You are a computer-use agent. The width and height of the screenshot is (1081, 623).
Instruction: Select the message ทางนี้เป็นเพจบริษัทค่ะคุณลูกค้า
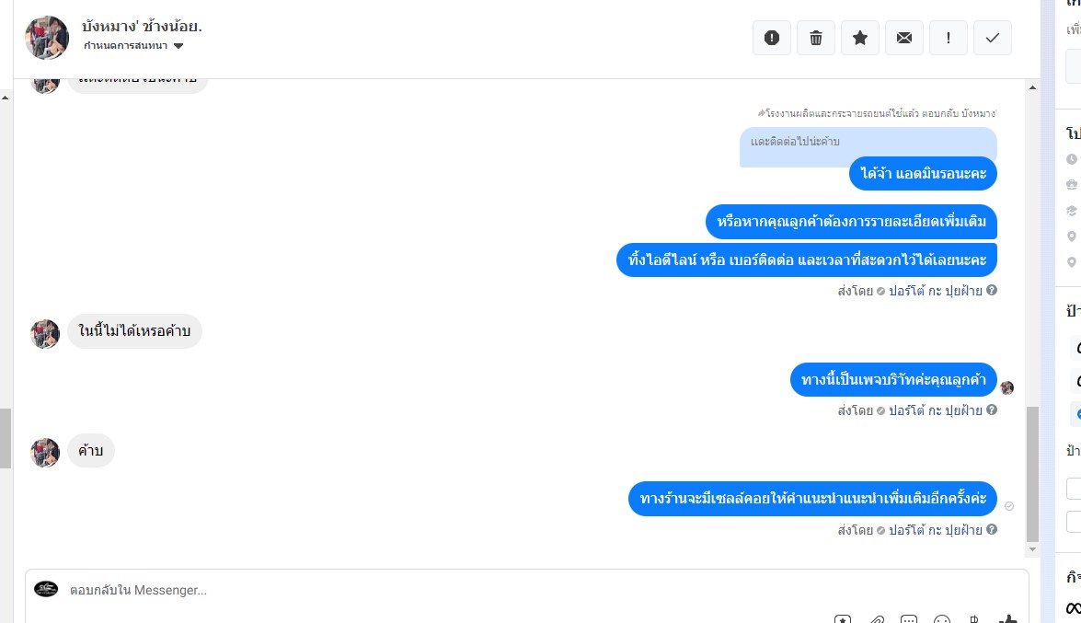pyautogui.click(x=893, y=379)
